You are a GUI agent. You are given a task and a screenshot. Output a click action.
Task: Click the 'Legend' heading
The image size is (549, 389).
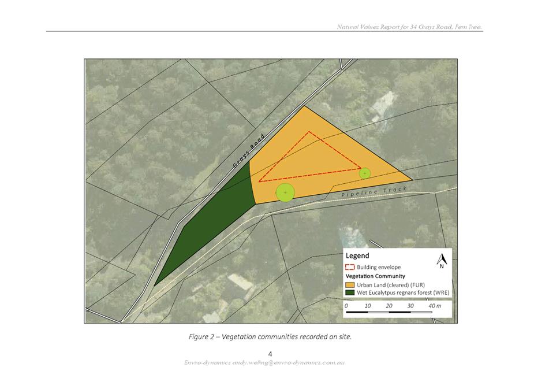(x=357, y=256)
